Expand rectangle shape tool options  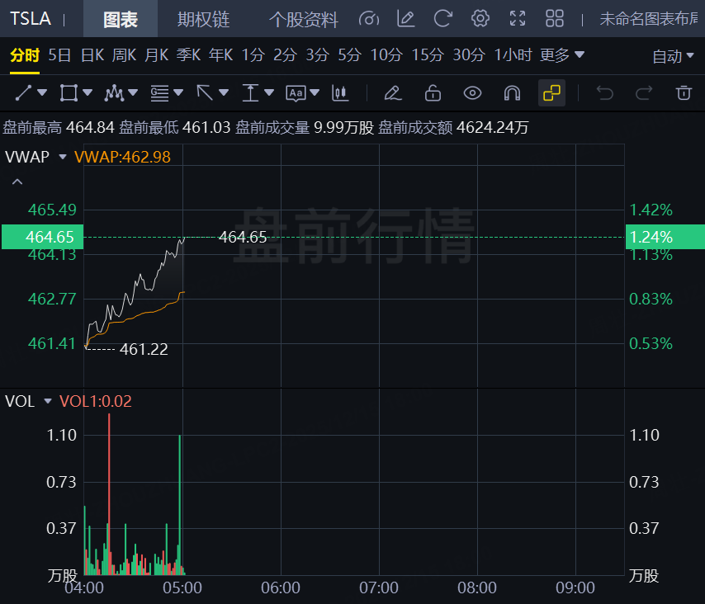(x=88, y=93)
